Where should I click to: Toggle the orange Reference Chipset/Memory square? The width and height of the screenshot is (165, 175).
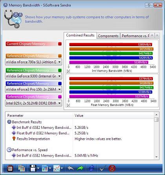[60, 56]
